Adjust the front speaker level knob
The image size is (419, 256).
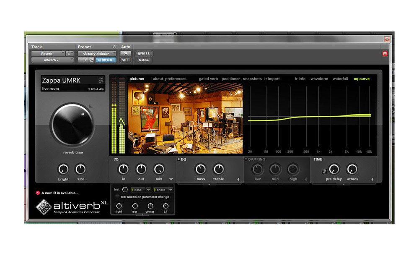(x=119, y=206)
